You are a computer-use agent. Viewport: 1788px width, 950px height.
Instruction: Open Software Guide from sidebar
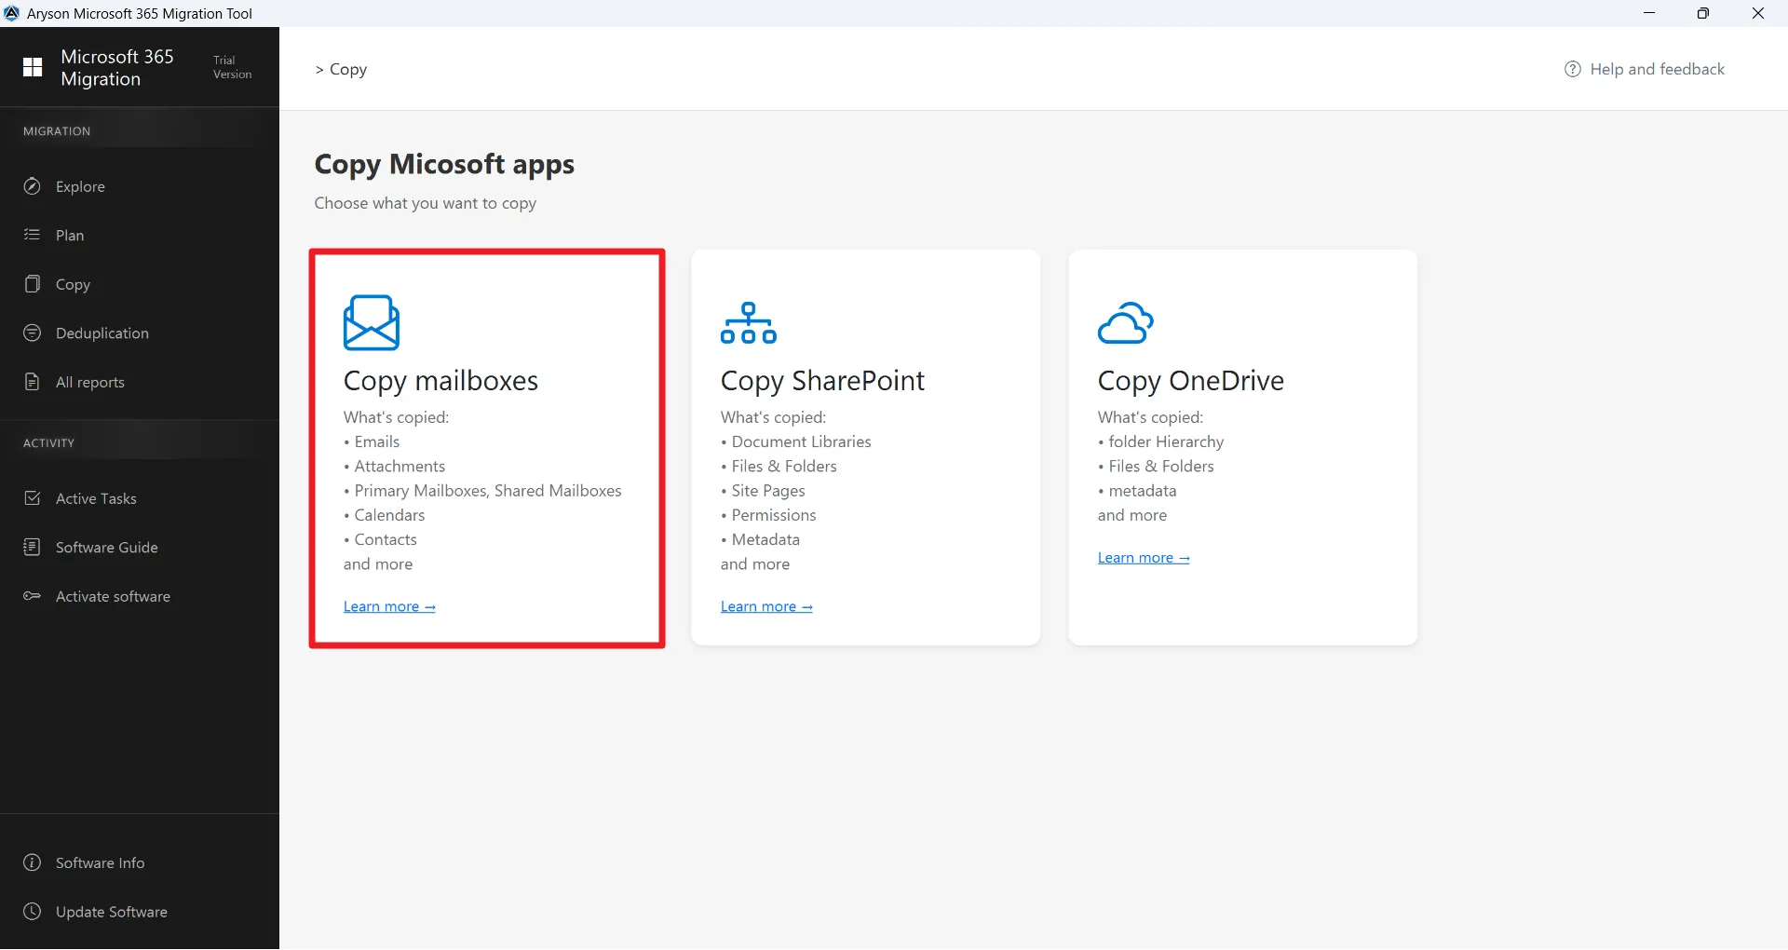[106, 548]
